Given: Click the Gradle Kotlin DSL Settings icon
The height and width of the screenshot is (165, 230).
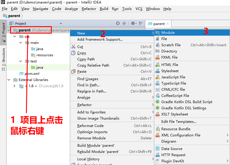Looking at the screenshot, I should [x=157, y=108].
